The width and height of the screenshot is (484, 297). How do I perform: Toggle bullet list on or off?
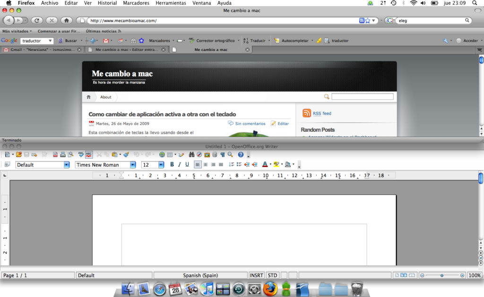[239, 165]
